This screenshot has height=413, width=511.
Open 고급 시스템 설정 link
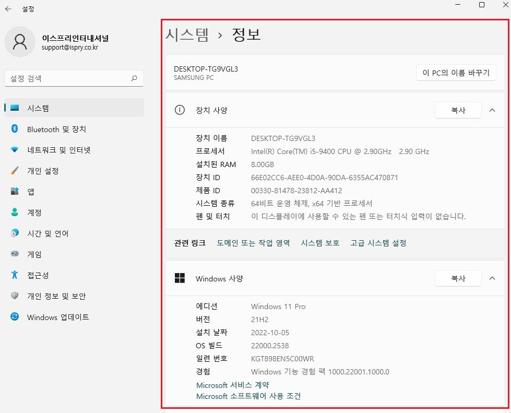[x=378, y=243]
